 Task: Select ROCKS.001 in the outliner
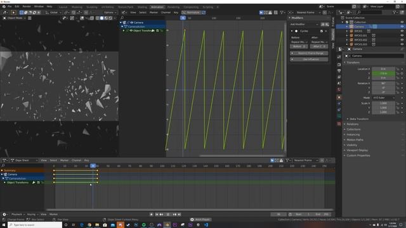coord(360,35)
